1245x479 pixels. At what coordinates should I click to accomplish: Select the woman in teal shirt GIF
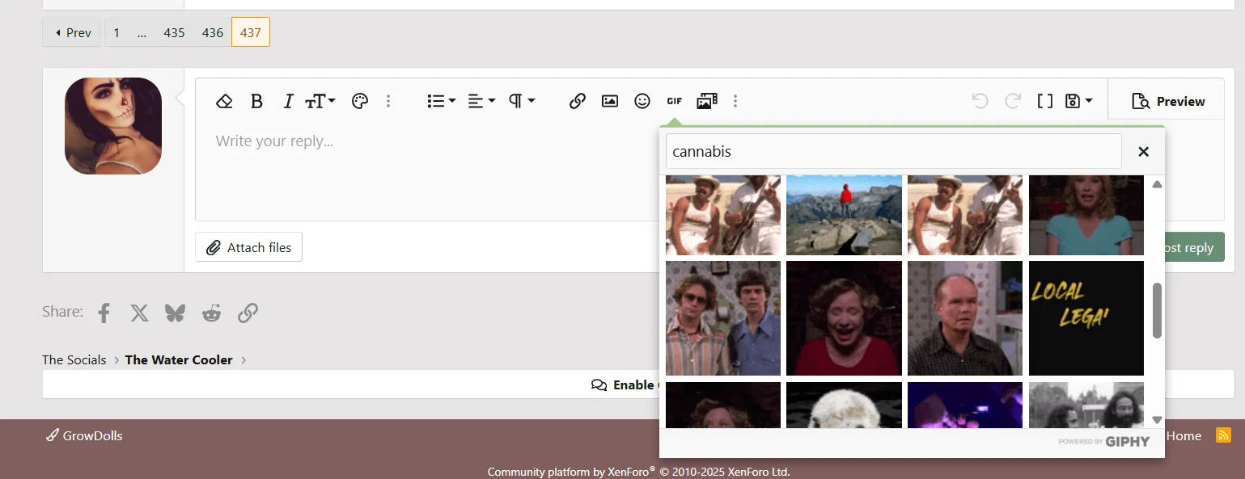click(1086, 215)
